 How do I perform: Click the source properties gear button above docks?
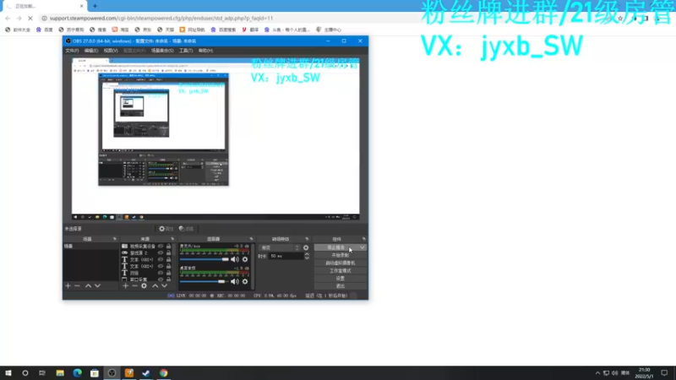point(166,229)
